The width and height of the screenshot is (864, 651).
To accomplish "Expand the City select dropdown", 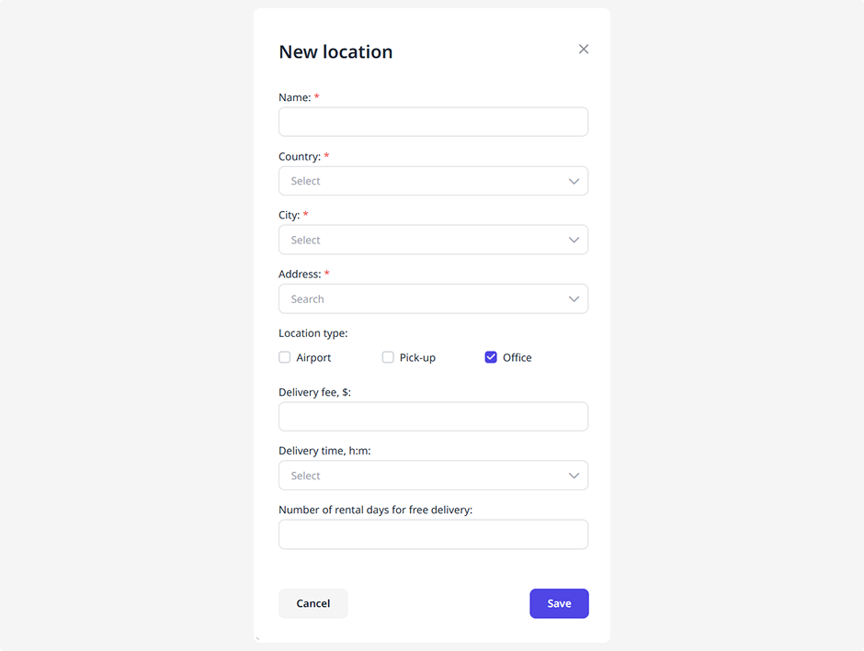I will (x=423, y=240).
